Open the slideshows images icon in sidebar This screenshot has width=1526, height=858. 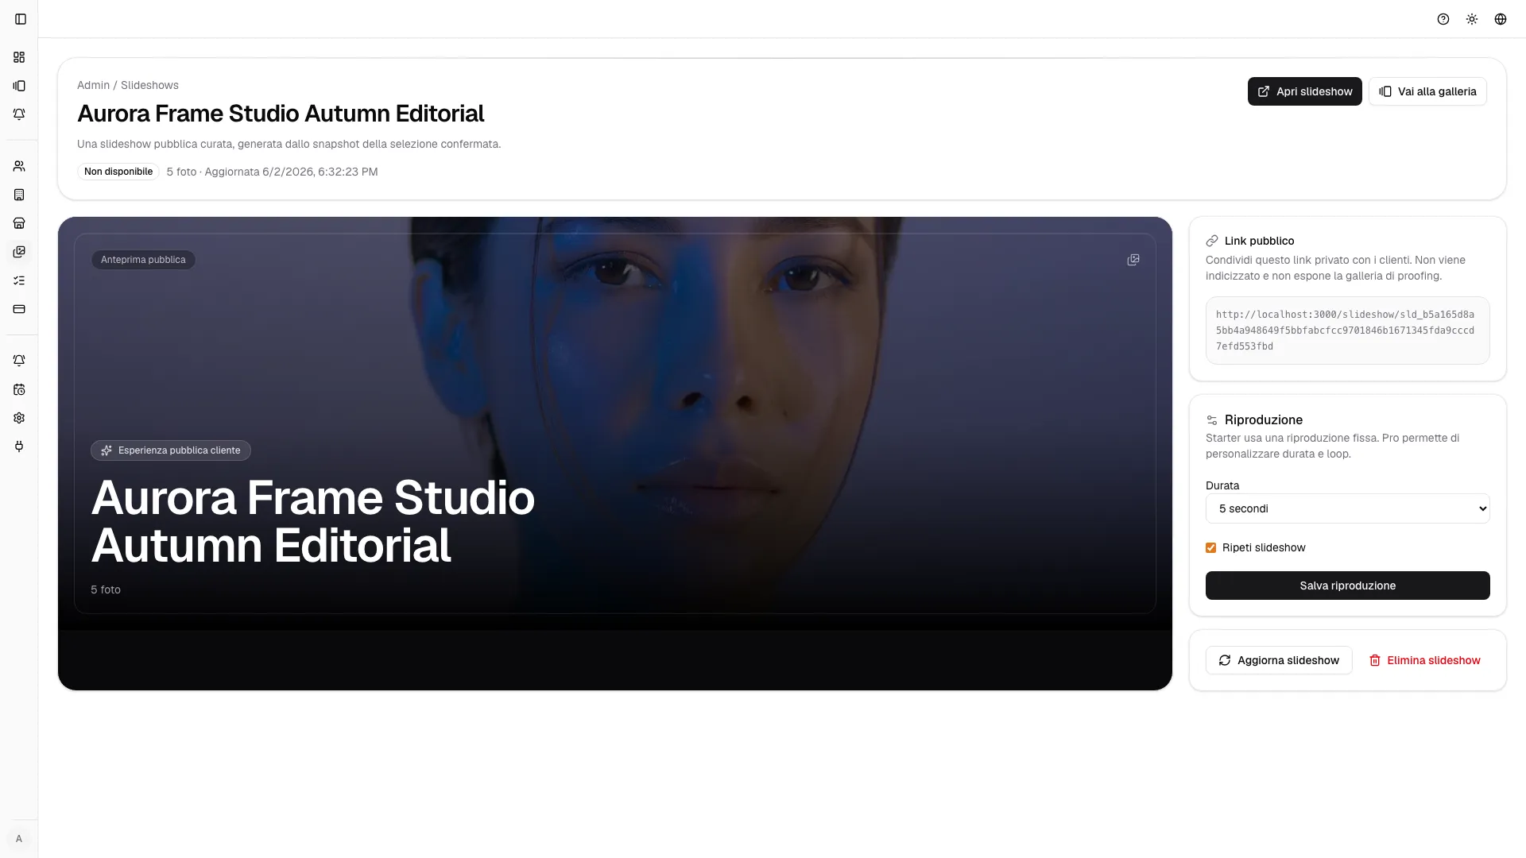19,252
